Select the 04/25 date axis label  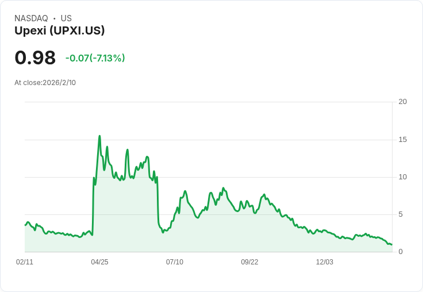pos(99,262)
